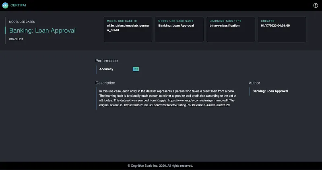Click the Author section heading
This screenshot has height=170, width=322.
254,83
